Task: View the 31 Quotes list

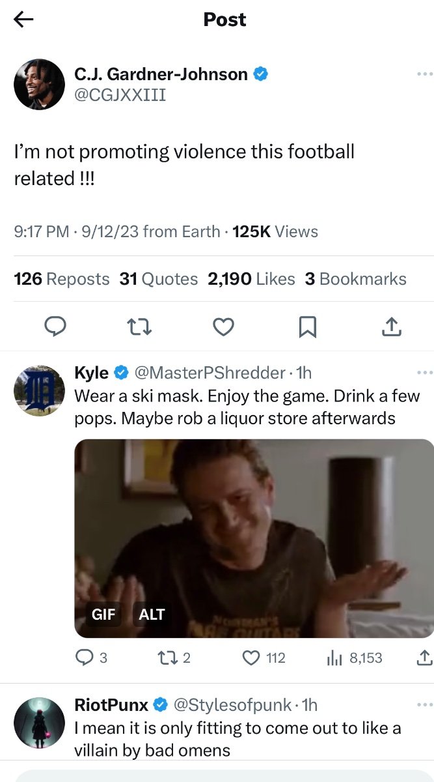Action: click(159, 279)
